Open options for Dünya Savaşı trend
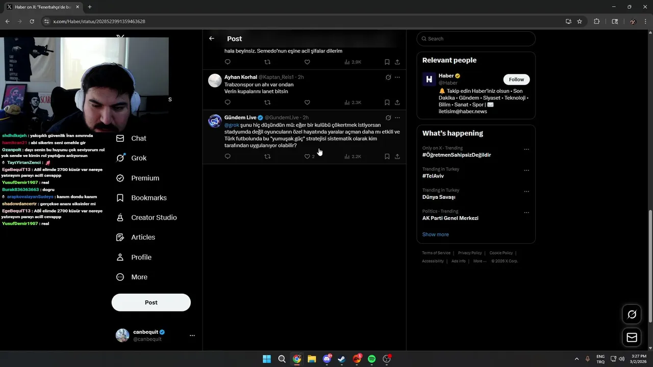Image resolution: width=653 pixels, height=367 pixels. coord(526,192)
